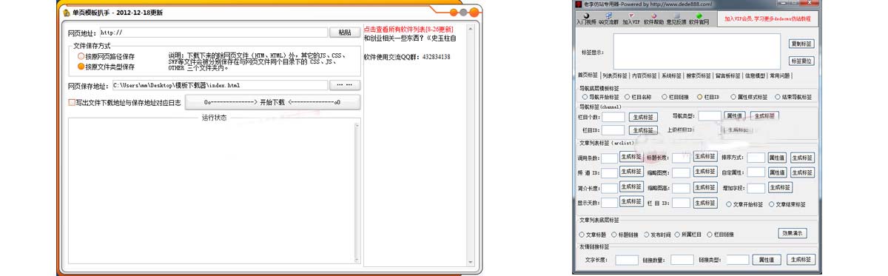888x276 pixels.
Task: Click the 效果演示 button
Action: pos(792,233)
